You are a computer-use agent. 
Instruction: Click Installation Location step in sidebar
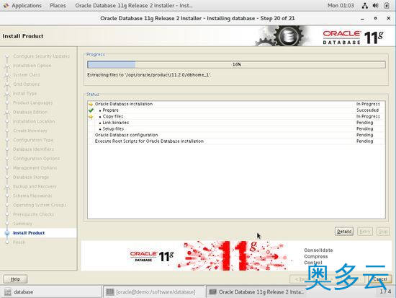coord(34,121)
